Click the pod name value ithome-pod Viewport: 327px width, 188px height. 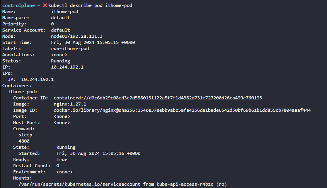click(65, 12)
